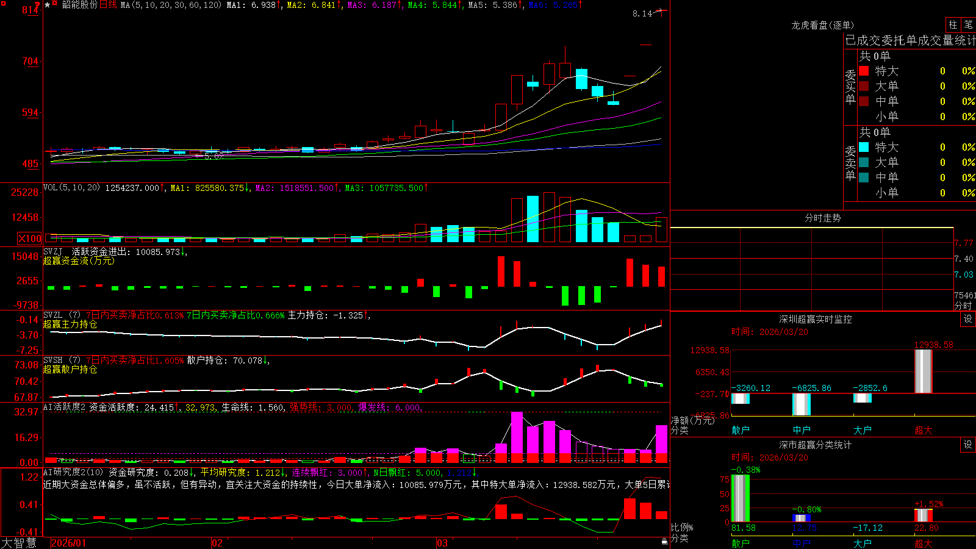This screenshot has width=976, height=549.
Task: Click the 超赢资金流(万元) label
Action: (79, 260)
